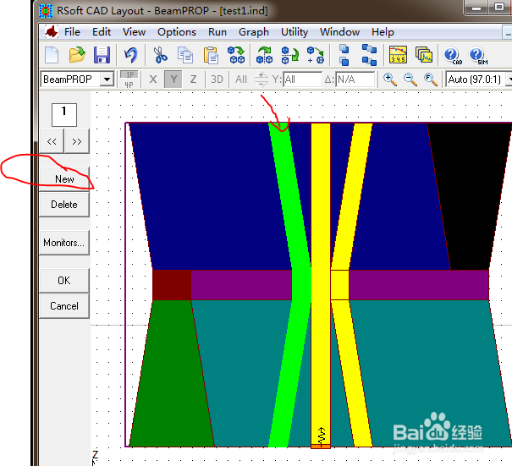This screenshot has width=512, height=466.
Task: Go to next pathway with >> button
Action: click(77, 141)
